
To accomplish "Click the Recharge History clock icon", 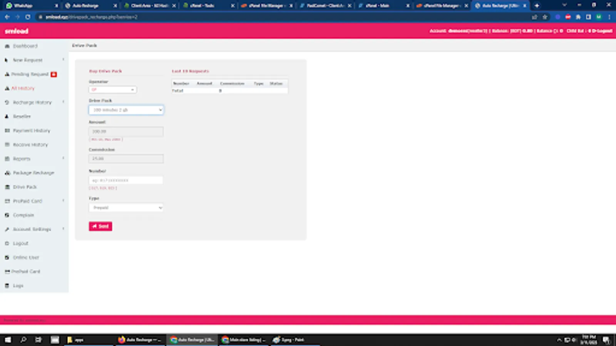I will click(x=7, y=103).
